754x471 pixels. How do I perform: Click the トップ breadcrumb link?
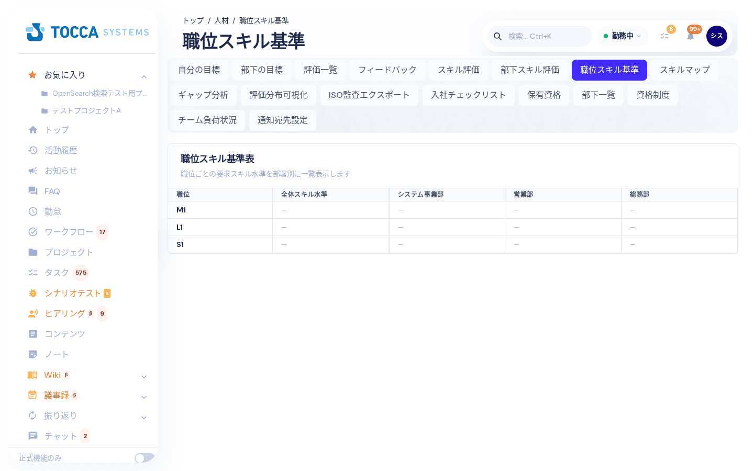click(193, 20)
